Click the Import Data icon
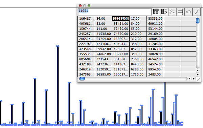The image size is (203, 128). tap(156, 12)
